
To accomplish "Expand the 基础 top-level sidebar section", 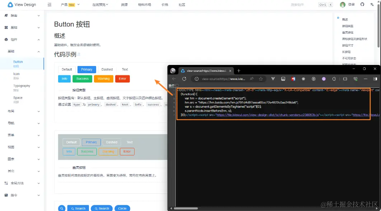I will [22, 28].
